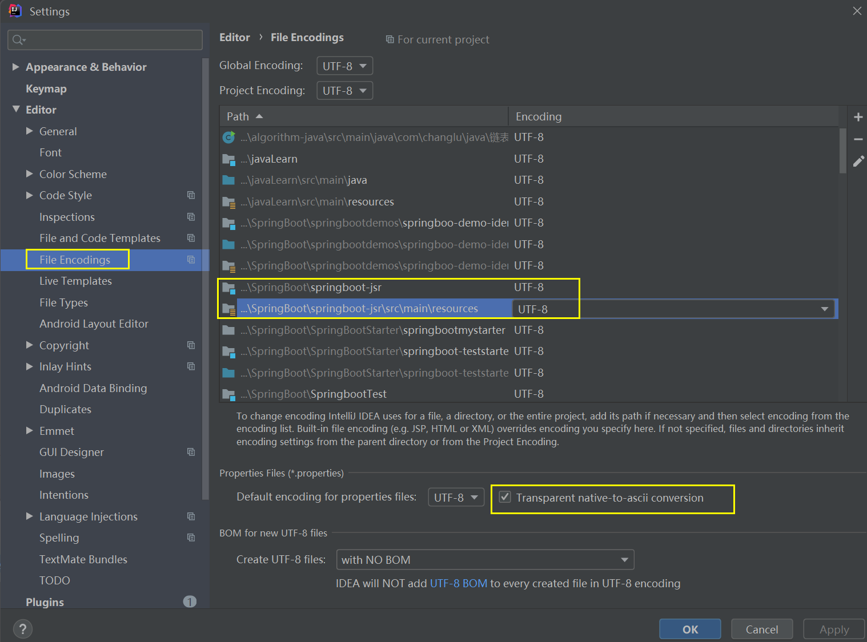Viewport: 867px width, 642px height.
Task: Click the pencil edit icon
Action: [858, 161]
